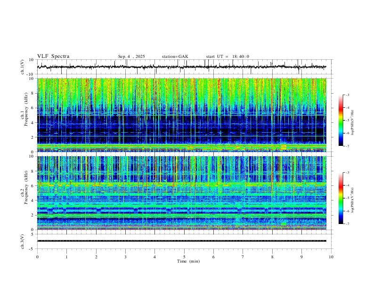Viewport: 373px width, 288px height.
Task: Pick the ch.1 PSD color scale bar
Action: (x=341, y=120)
